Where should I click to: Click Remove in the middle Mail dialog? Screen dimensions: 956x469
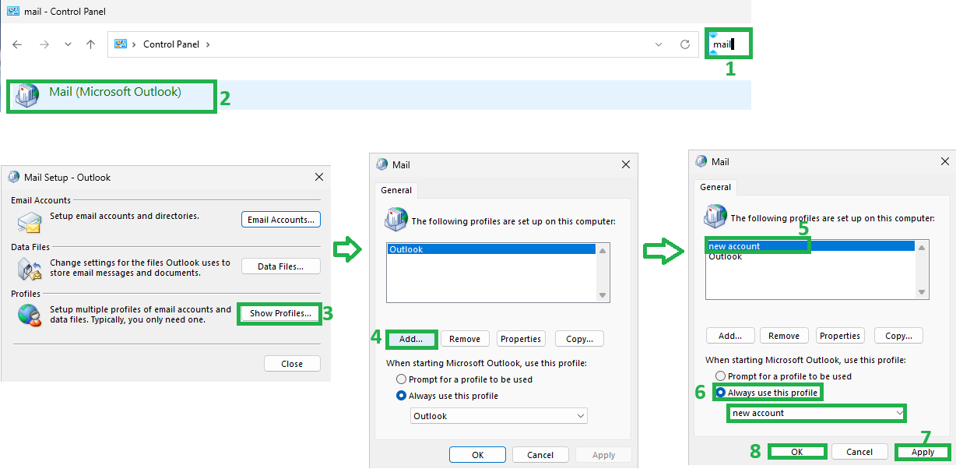point(465,339)
